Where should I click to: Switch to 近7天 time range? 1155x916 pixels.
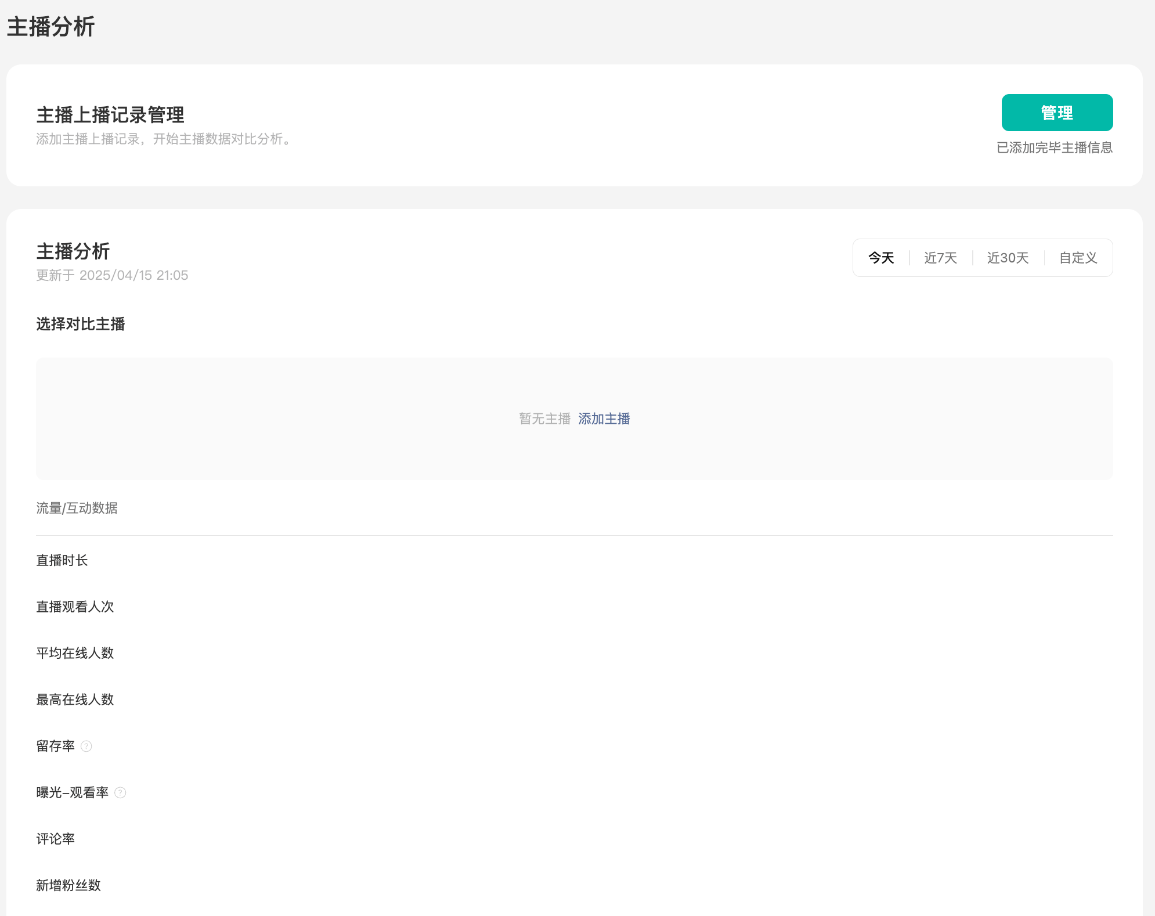click(x=940, y=258)
